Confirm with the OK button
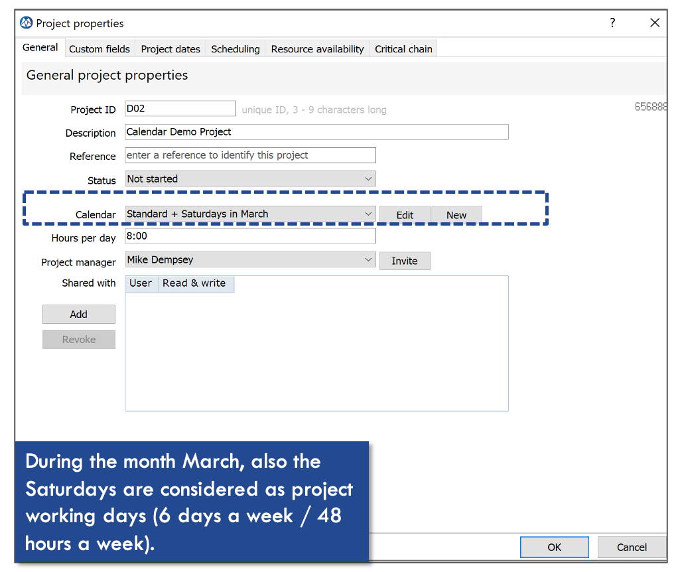This screenshot has width=678, height=572. click(555, 547)
